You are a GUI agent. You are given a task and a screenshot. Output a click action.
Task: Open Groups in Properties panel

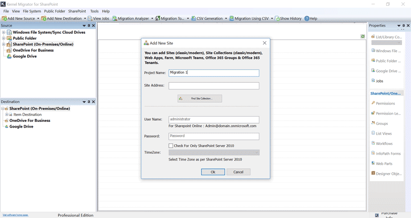click(x=379, y=123)
